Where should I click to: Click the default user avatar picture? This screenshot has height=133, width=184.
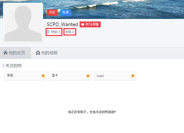point(23,23)
